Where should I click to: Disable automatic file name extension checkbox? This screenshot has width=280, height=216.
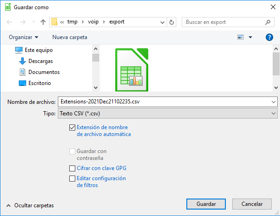72,128
